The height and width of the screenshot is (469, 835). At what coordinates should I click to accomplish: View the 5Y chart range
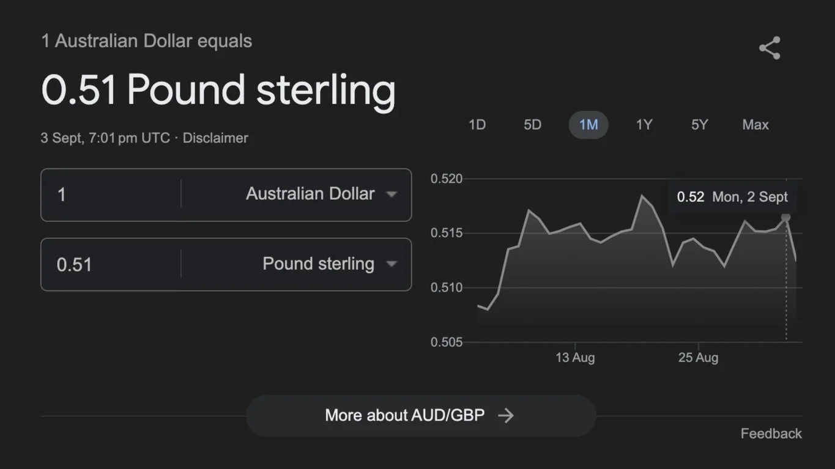(700, 125)
